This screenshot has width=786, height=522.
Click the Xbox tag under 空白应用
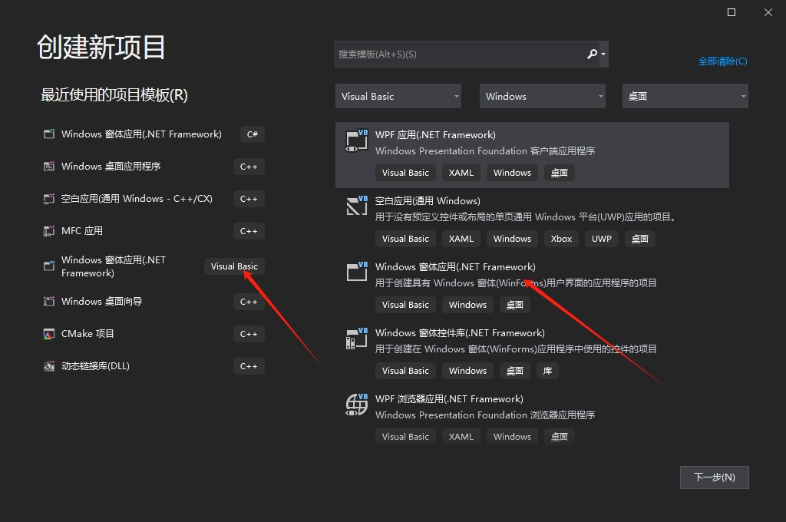coord(561,239)
